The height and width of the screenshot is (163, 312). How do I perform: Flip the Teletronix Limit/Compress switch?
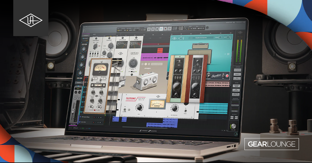pos(125,110)
